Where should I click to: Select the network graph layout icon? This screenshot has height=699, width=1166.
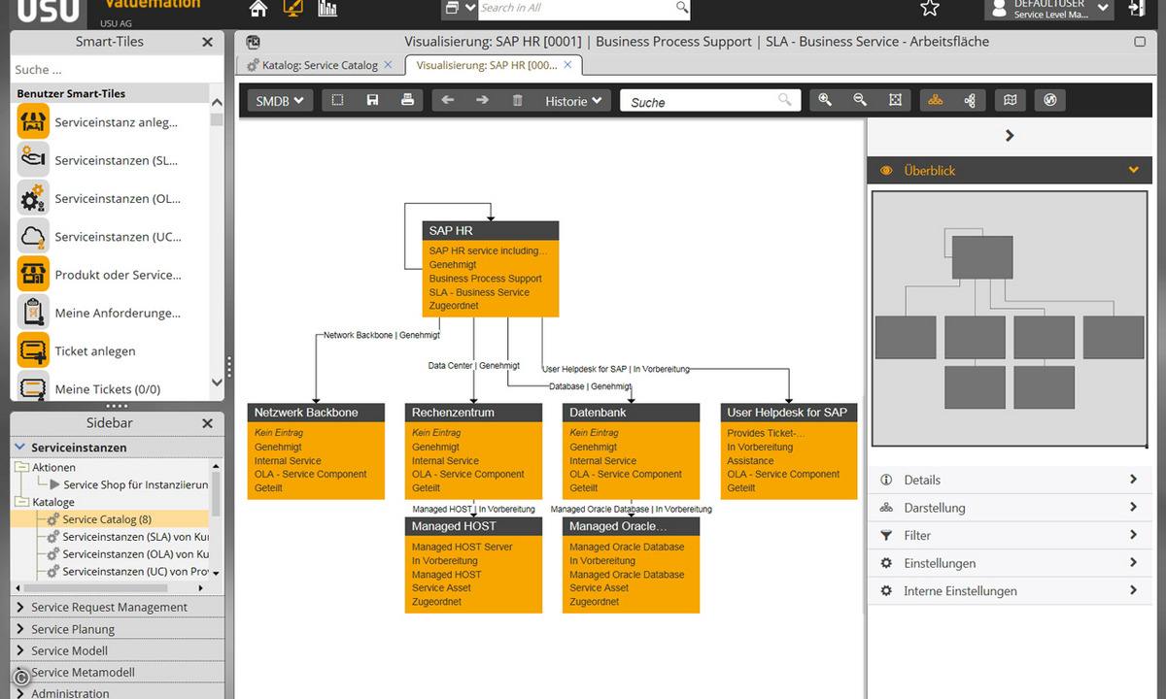click(970, 100)
